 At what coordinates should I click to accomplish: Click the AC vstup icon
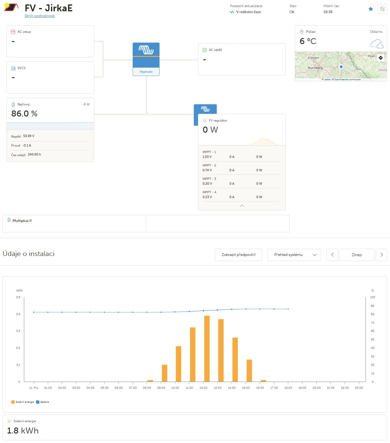13,32
